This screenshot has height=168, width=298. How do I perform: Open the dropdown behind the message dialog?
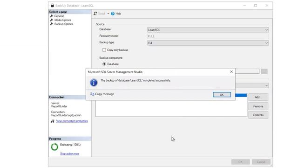tap(266, 85)
